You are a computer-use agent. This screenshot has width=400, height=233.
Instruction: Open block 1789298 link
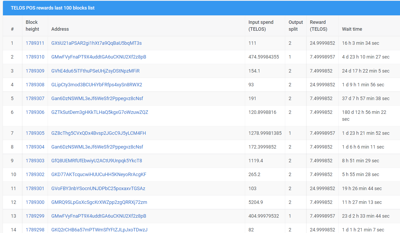click(35, 230)
